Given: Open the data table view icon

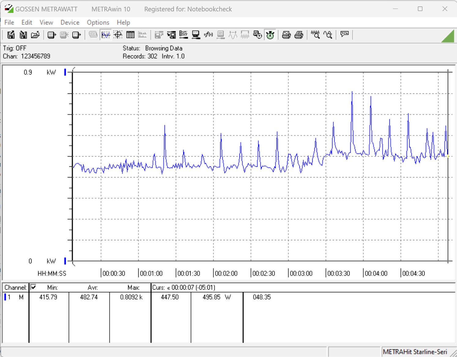Looking at the screenshot, I should (130, 35).
